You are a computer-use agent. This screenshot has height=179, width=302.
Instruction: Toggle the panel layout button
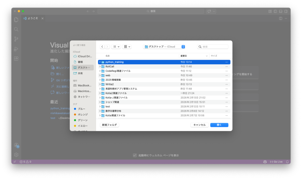click(280, 11)
